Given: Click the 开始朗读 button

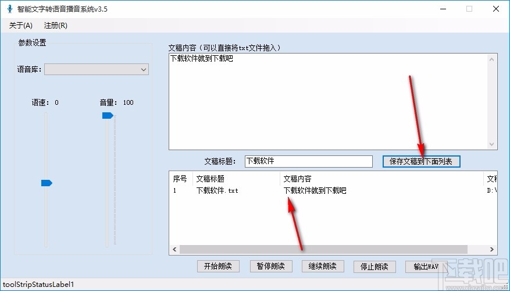Looking at the screenshot, I should tap(218, 266).
